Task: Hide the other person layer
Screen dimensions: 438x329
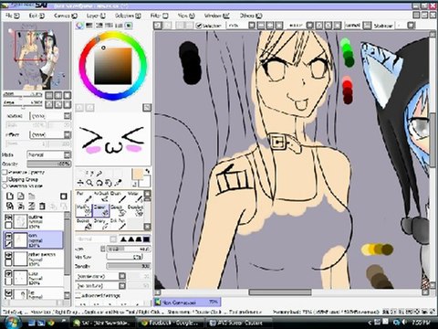Action: coord(8,255)
